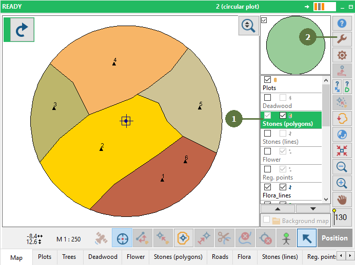Open the wrench tools icon
355x265 pixels.
pos(342,39)
